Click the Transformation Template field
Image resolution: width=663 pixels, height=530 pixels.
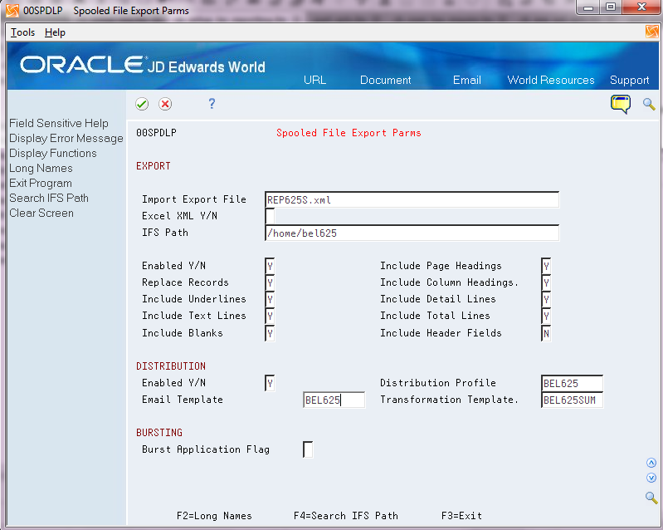click(x=572, y=400)
